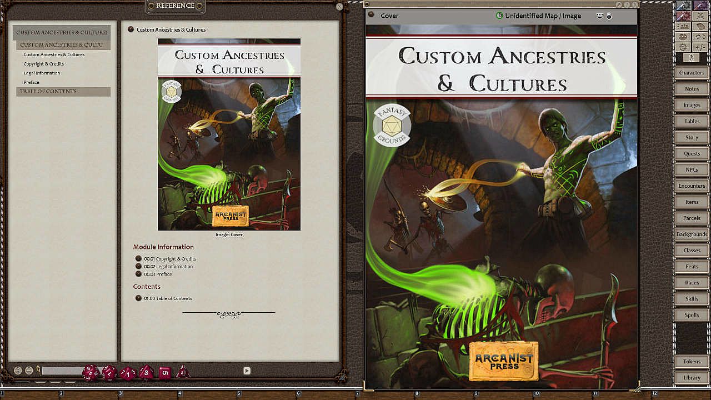Open the crossed swords combat tracker icon
The height and width of the screenshot is (400, 711).
700,16
